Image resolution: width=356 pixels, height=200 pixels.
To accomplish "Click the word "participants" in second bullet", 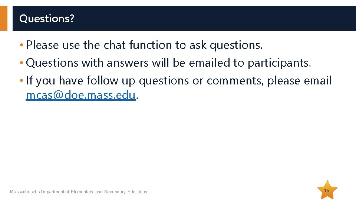I will coord(278,63).
